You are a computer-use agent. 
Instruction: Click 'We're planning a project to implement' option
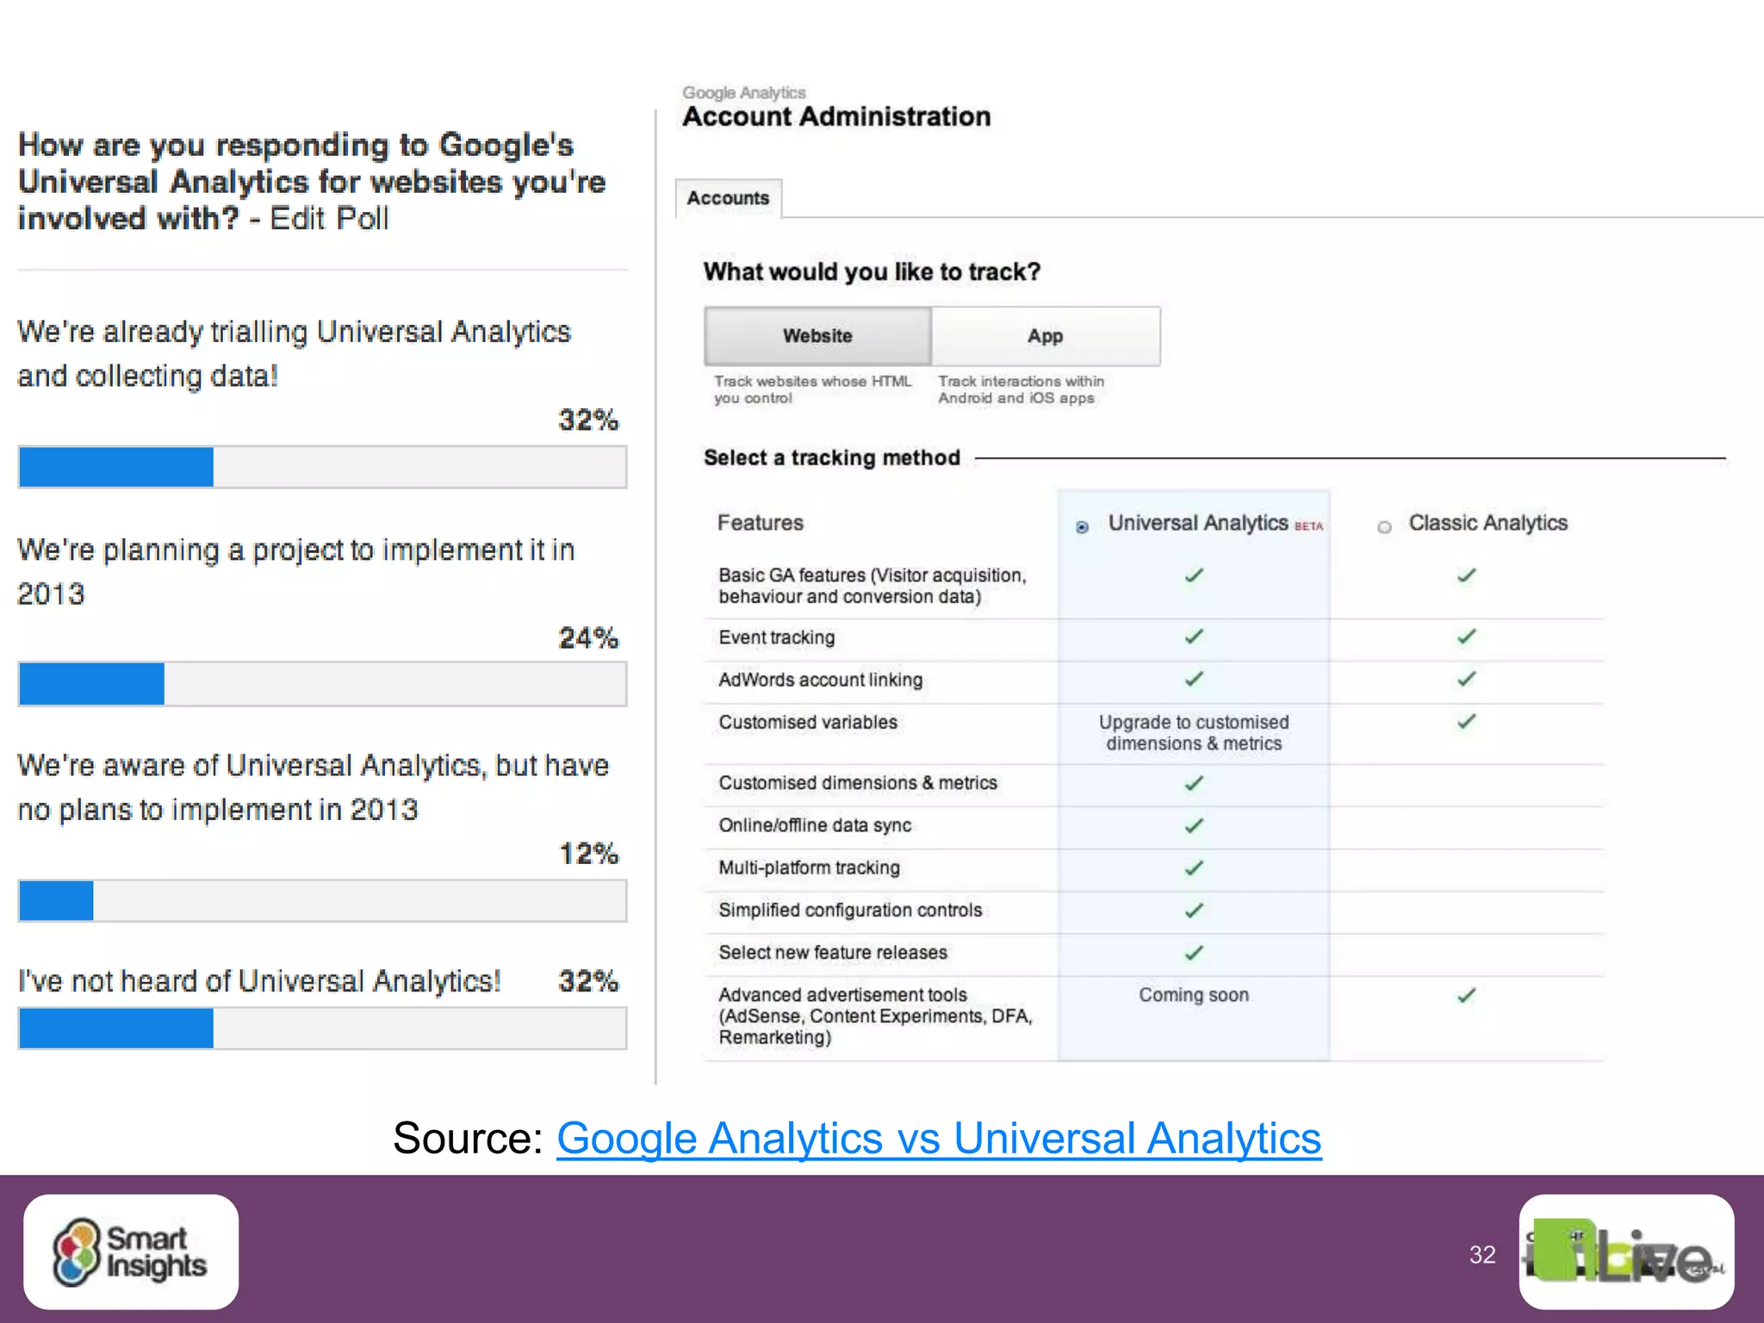click(296, 572)
